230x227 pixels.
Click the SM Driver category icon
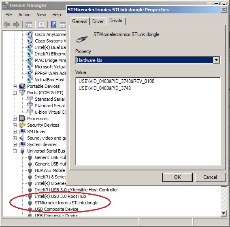click(x=22, y=132)
